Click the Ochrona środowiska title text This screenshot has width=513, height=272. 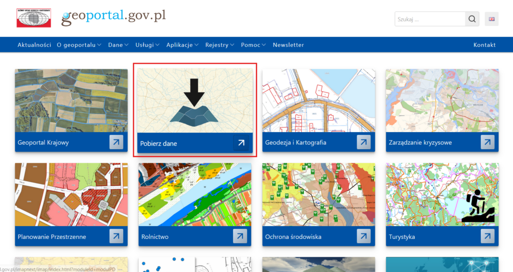[x=293, y=236]
